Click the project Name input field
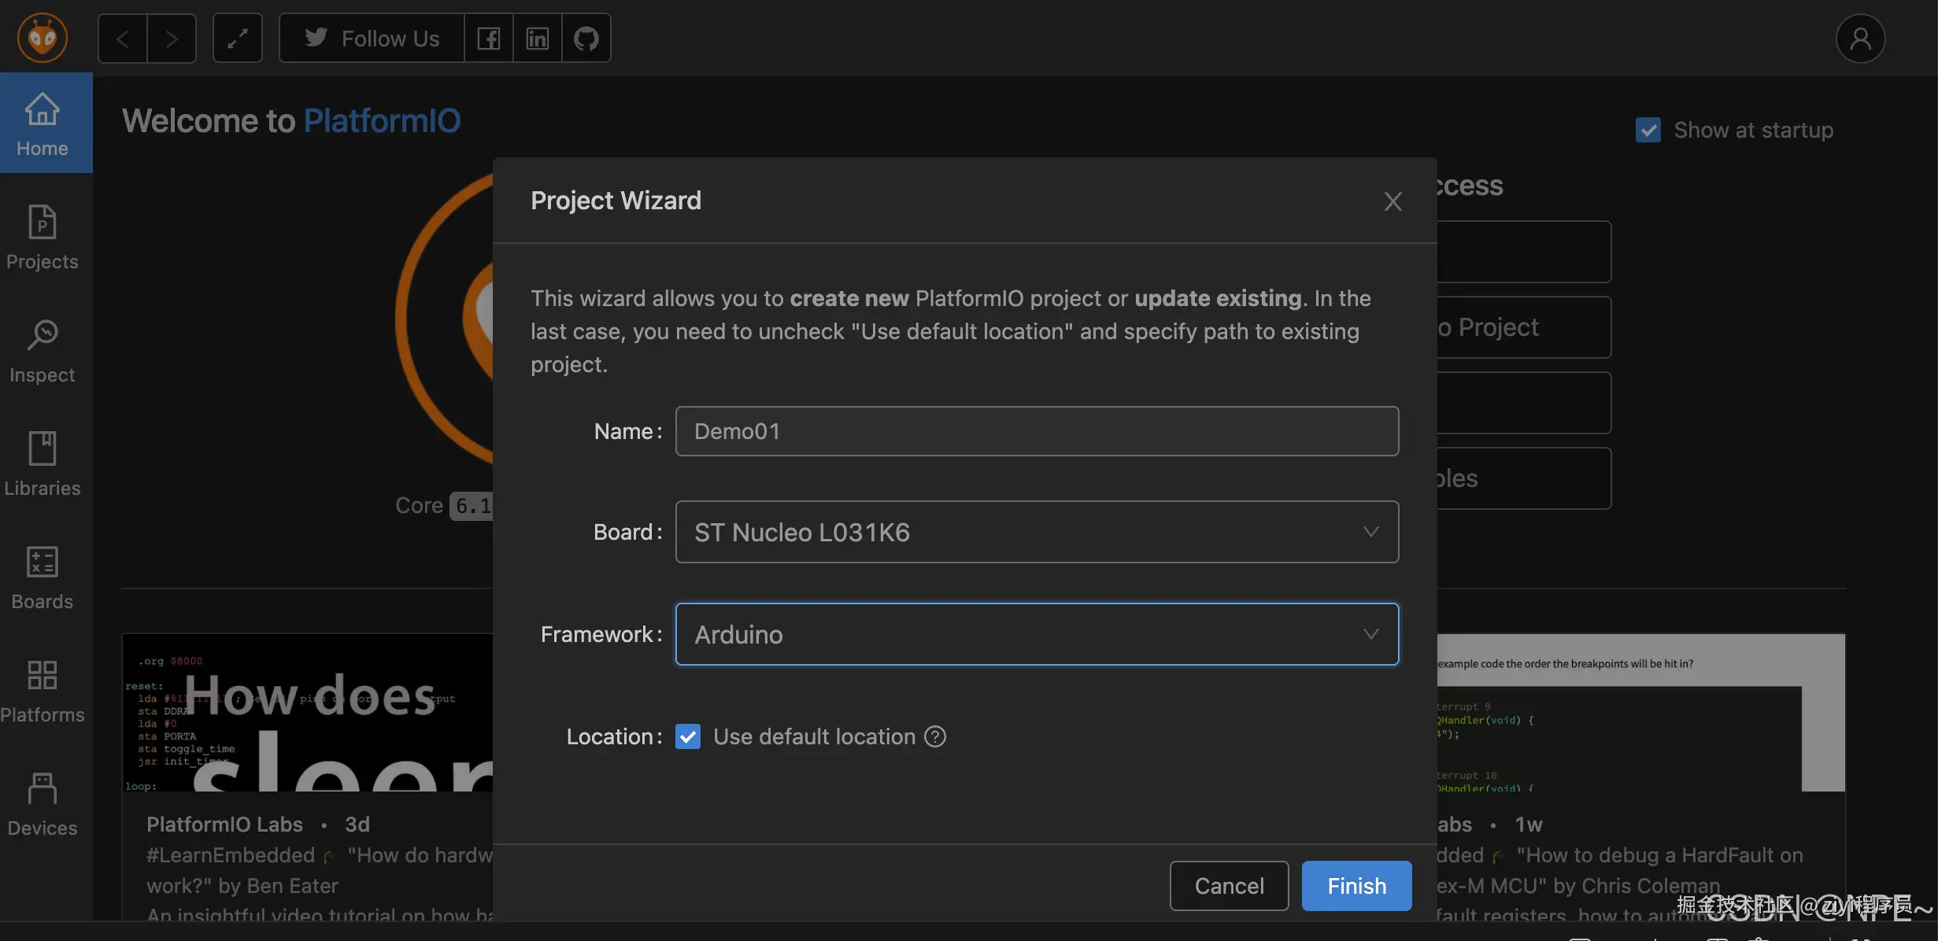The image size is (1938, 941). click(x=1037, y=431)
